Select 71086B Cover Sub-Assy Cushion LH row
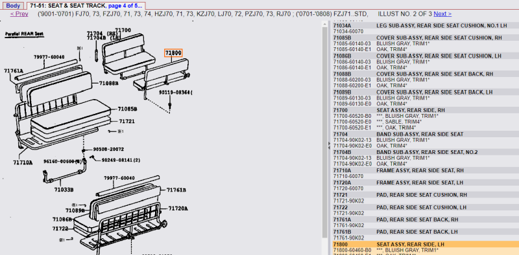519x255 pixels. pyautogui.click(x=426, y=56)
